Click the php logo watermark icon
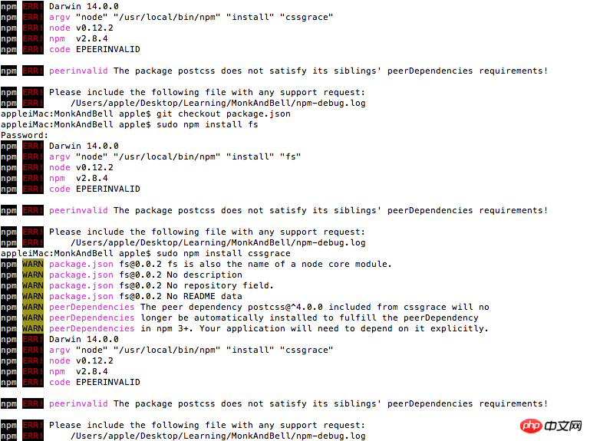This screenshot has width=590, height=441. tap(531, 426)
